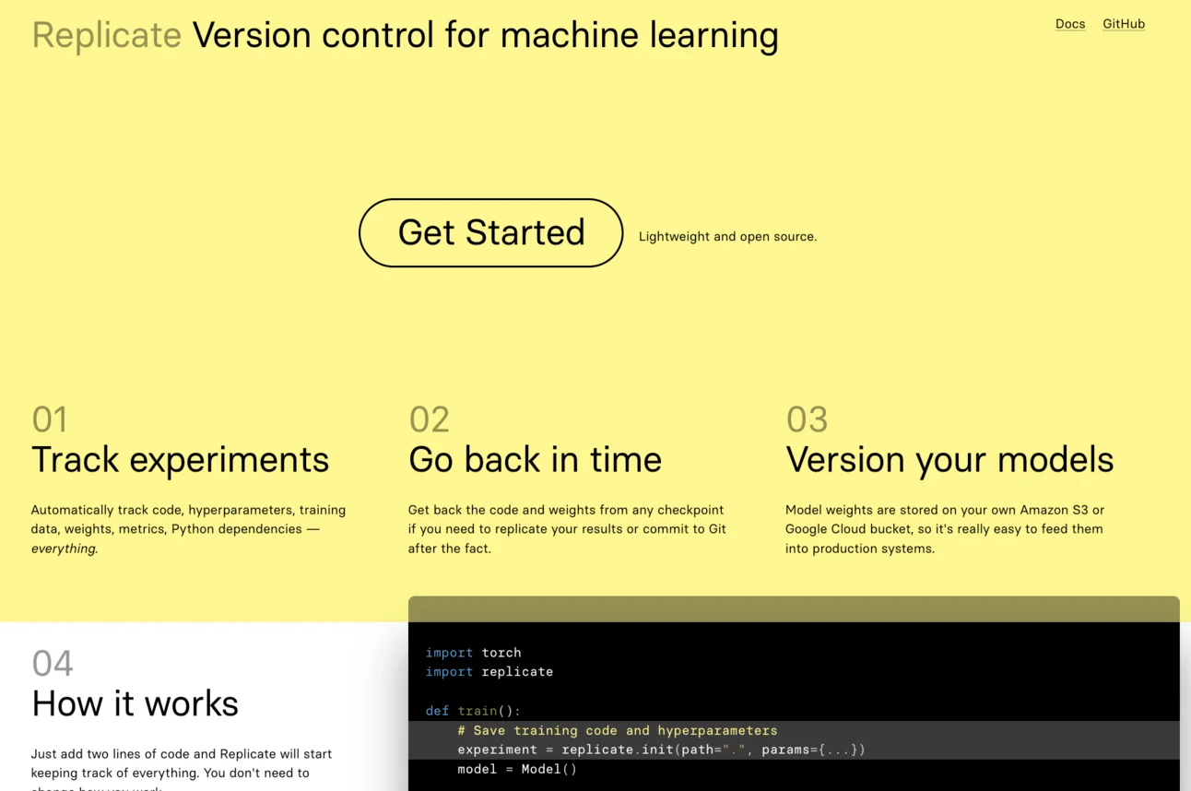Click the section number 02

(x=429, y=419)
